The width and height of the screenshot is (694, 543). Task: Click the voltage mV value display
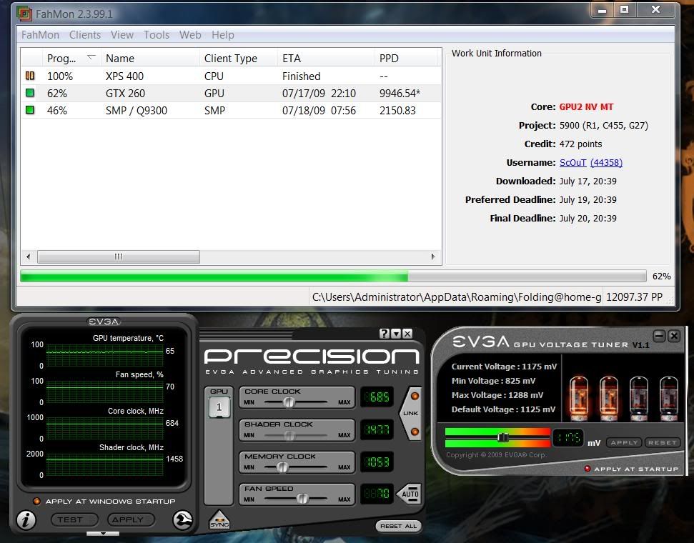(568, 438)
